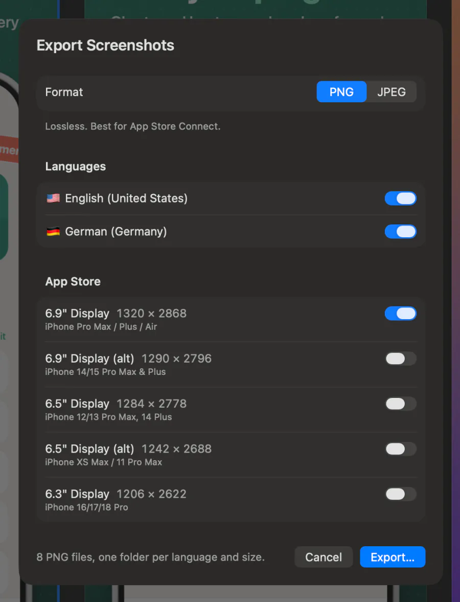Click "iPhone 14/15 Pro Max & Plus" text
Image resolution: width=460 pixels, height=602 pixels.
(x=105, y=372)
